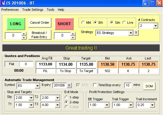Open the Stp stop value dropdown
Screen dimensions: 163x115
(x=31, y=98)
